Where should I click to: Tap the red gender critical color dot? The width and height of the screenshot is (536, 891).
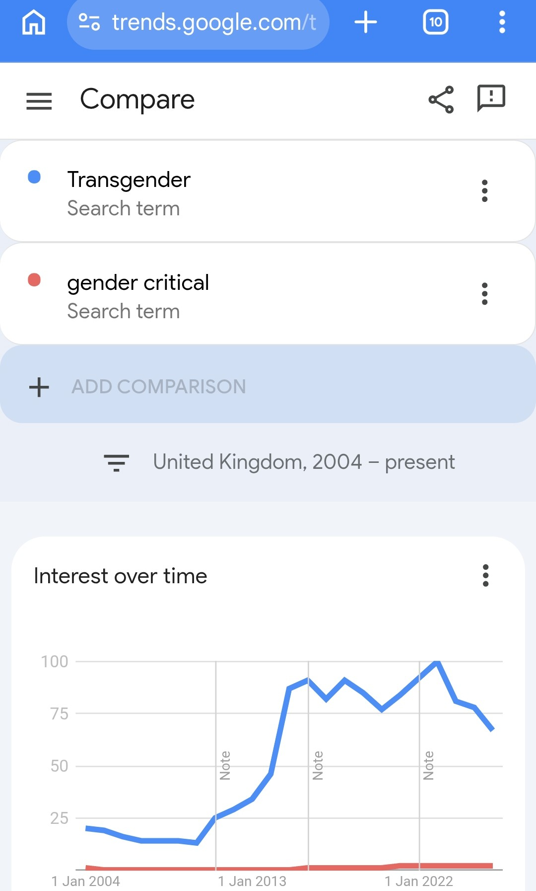pyautogui.click(x=34, y=280)
